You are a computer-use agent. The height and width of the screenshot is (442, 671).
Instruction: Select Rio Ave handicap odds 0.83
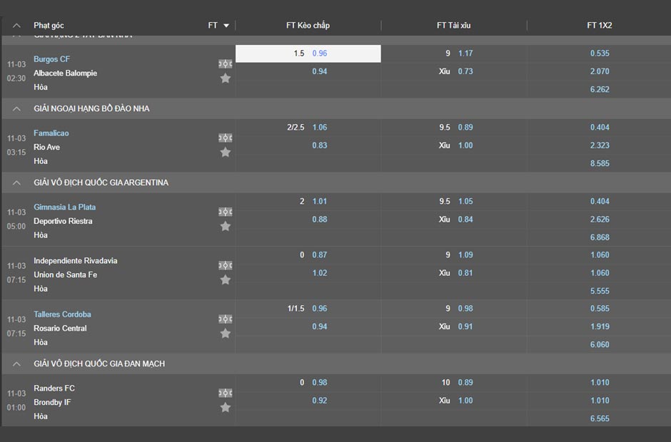click(320, 145)
